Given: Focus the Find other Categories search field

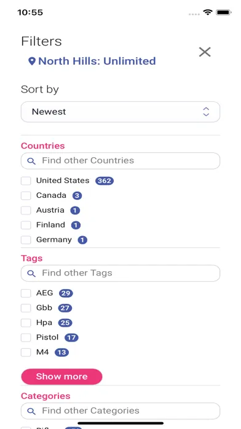Looking at the screenshot, I should pyautogui.click(x=120, y=411).
